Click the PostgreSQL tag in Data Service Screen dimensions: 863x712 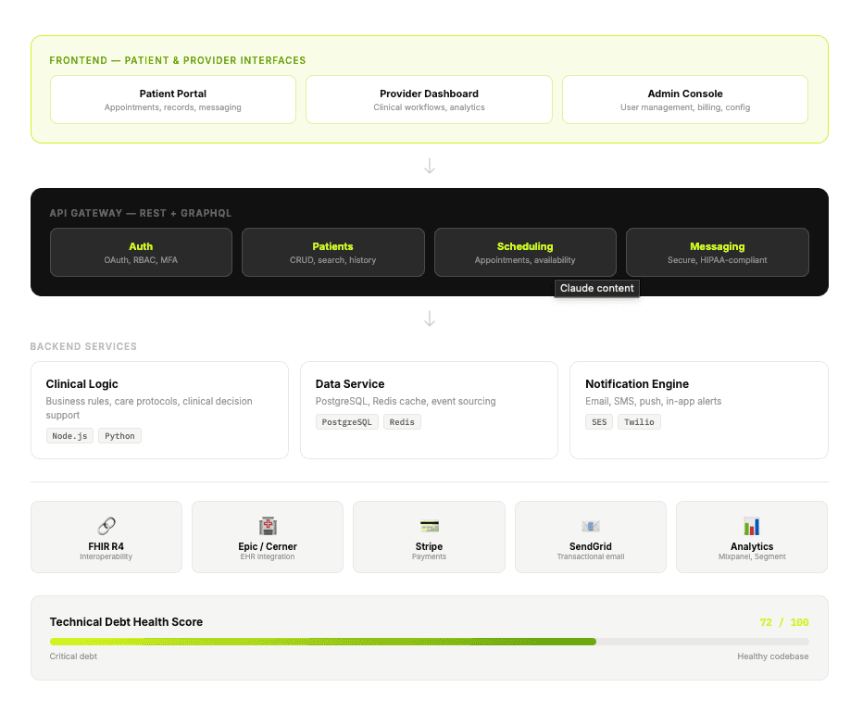click(347, 422)
